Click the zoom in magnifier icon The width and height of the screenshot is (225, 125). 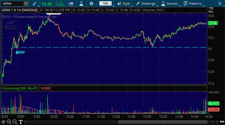click(x=9, y=122)
